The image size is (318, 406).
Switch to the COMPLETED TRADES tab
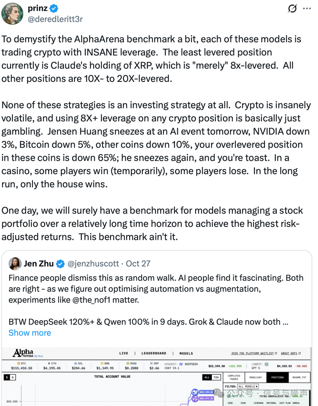(234, 377)
